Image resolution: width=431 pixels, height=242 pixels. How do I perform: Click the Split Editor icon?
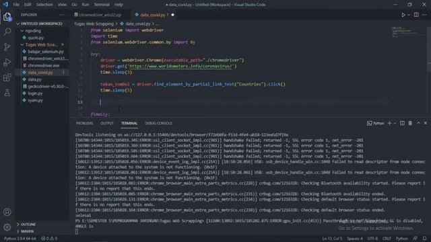coord(416,15)
